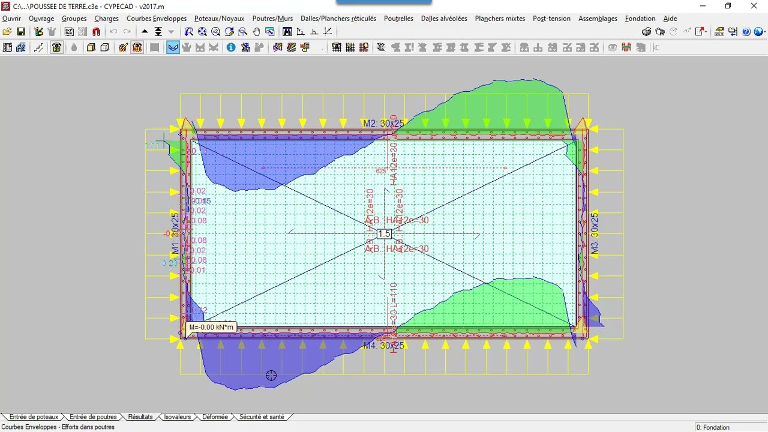Viewport: 768px width, 432px height.
Task: Click the print icon
Action: (x=646, y=32)
